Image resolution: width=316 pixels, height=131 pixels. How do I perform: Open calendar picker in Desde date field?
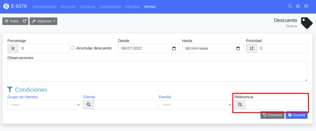pyautogui.click(x=174, y=49)
